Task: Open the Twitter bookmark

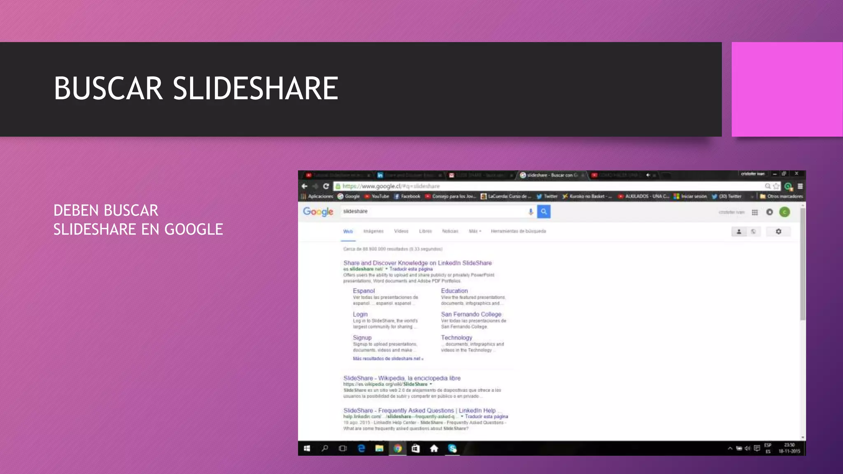Action: coord(547,196)
